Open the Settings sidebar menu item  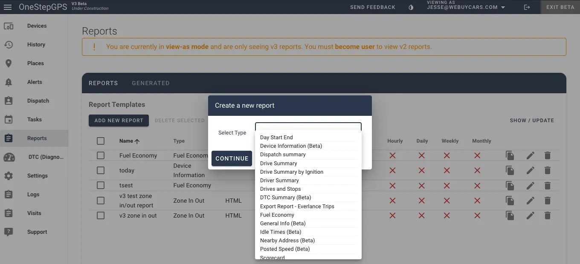pyautogui.click(x=38, y=175)
